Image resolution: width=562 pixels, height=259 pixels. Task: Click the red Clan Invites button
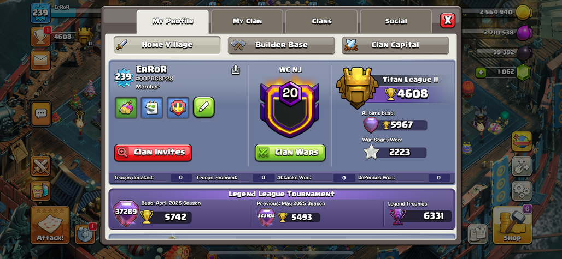153,153
